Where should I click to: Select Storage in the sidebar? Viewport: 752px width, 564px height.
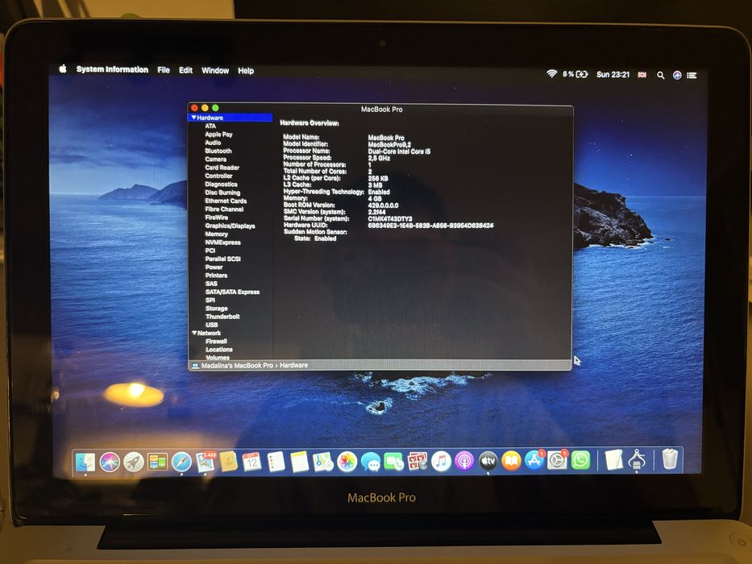pos(216,309)
